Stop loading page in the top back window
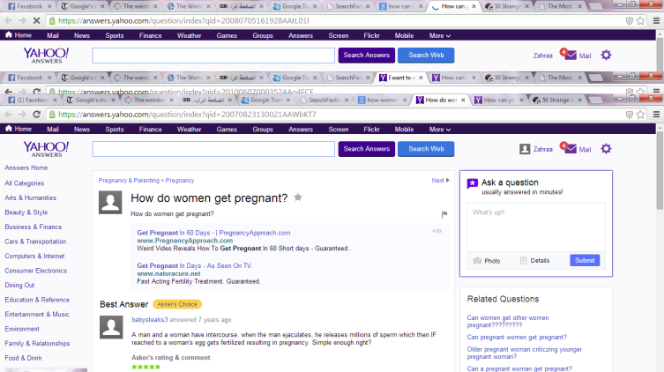The width and height of the screenshot is (664, 372). 36,21
